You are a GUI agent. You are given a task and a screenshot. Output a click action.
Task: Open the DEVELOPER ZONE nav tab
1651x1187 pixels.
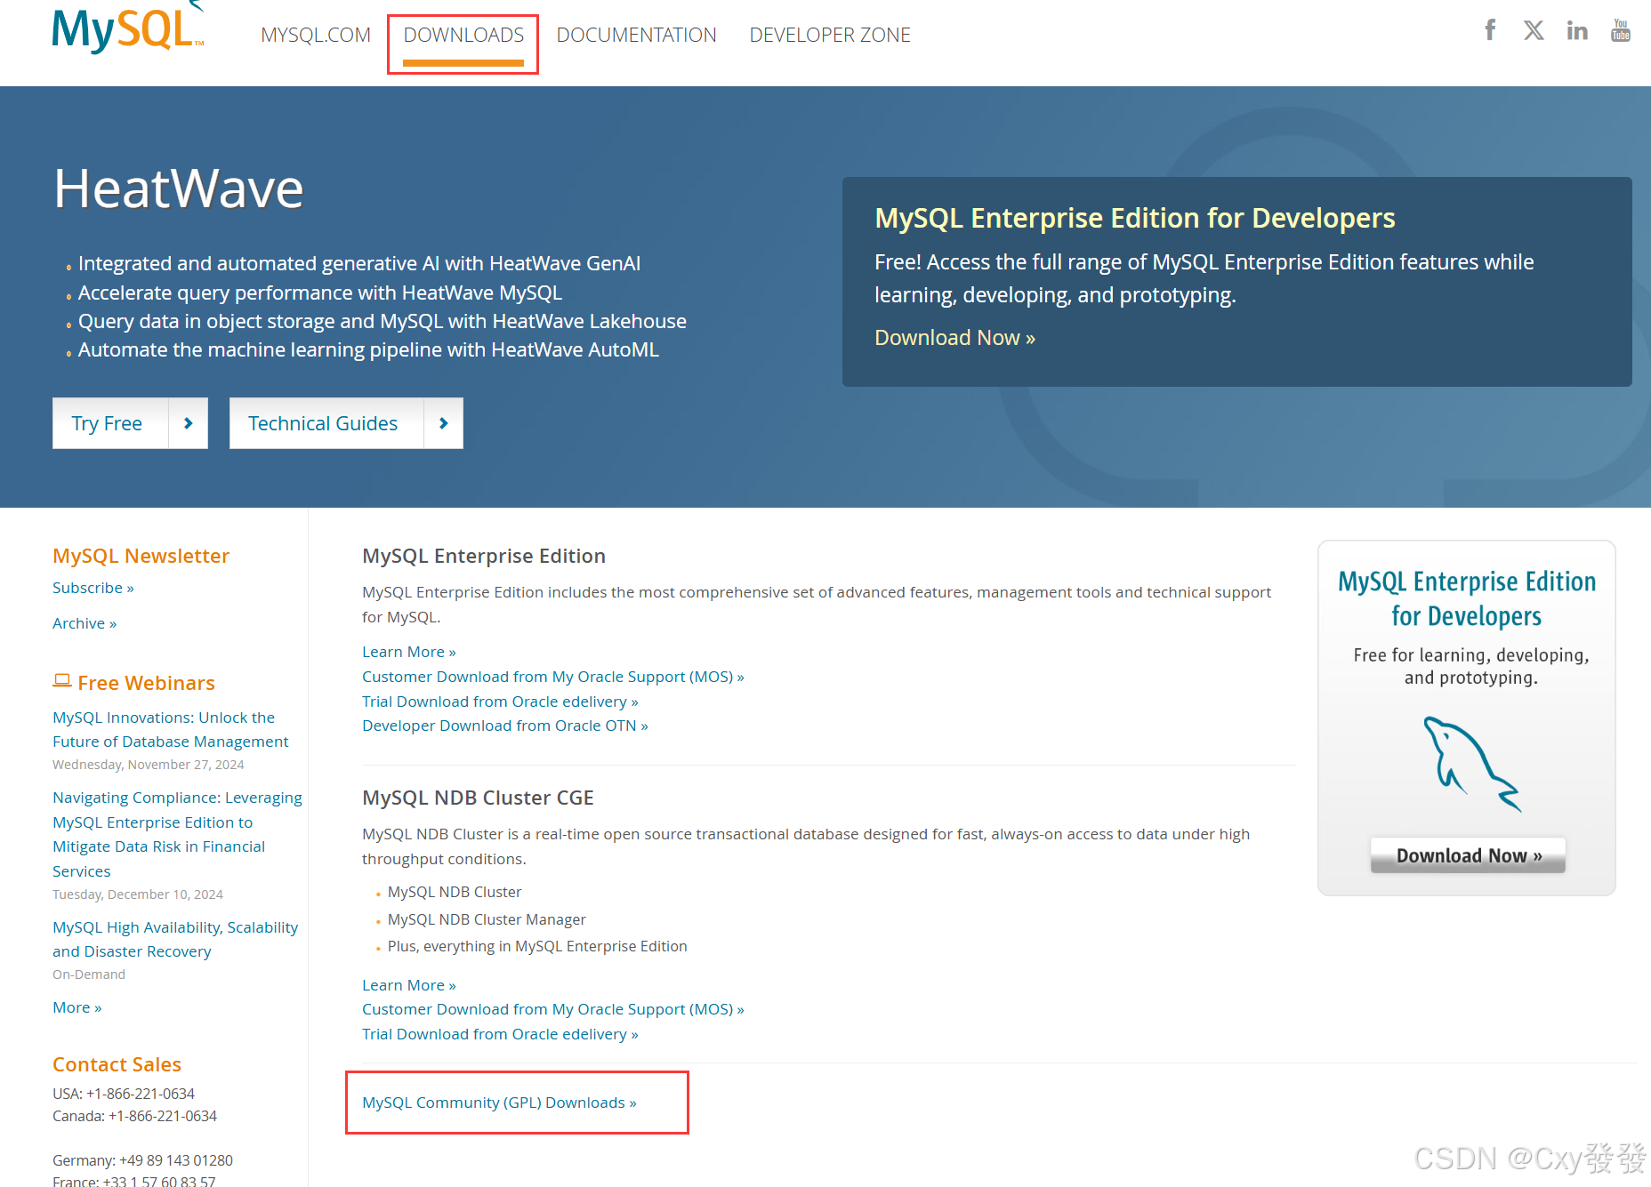[x=830, y=35]
